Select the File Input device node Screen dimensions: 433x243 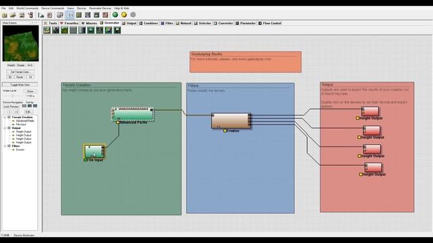[95, 151]
